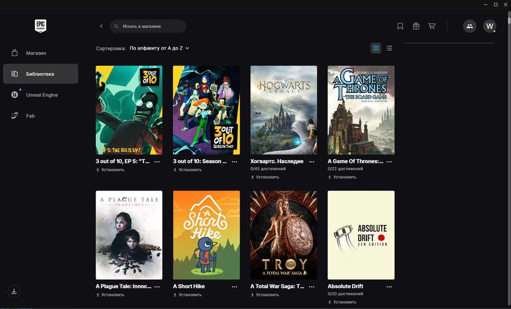The height and width of the screenshot is (309, 511).
Task: Open the shopping cart icon
Action: click(x=432, y=26)
